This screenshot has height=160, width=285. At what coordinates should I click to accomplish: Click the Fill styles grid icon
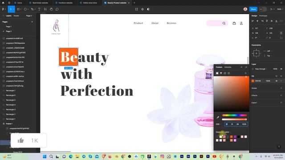pos(276,76)
